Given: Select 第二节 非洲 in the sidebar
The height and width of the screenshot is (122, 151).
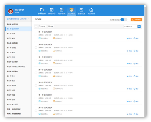Looking at the screenshot, I should click(18, 34).
